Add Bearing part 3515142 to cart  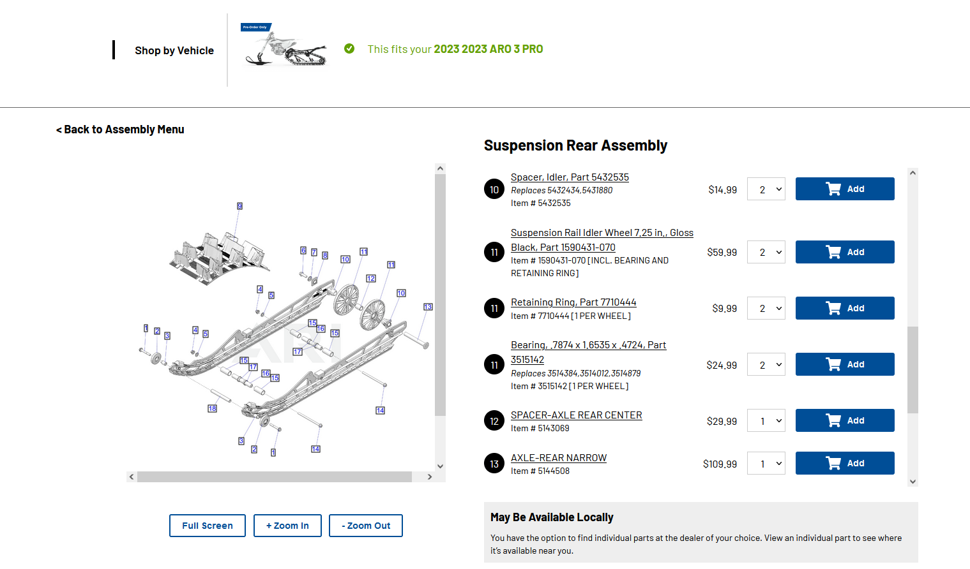click(844, 364)
